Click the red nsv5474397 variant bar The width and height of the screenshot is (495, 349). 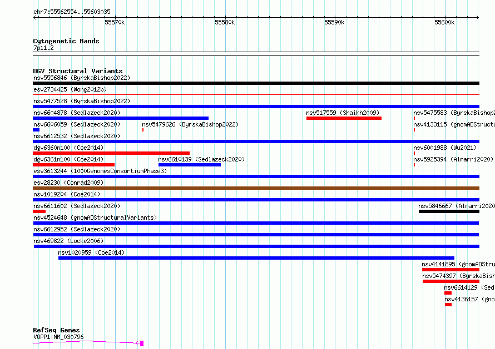click(451, 281)
